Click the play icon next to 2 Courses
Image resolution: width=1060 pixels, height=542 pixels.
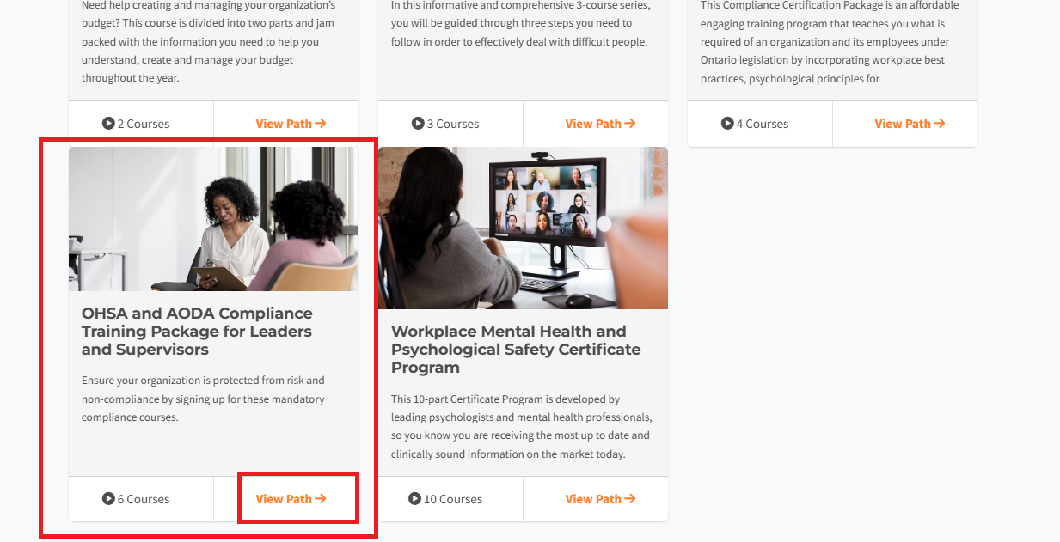pyautogui.click(x=108, y=124)
